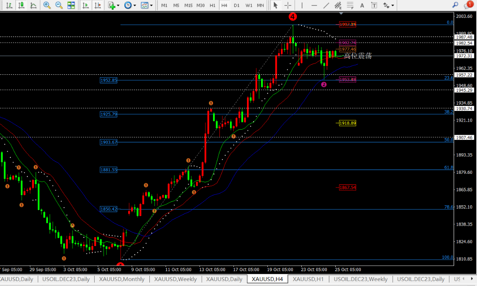Select the crosshair tool
Screen dimensions: 477x286
287,5
